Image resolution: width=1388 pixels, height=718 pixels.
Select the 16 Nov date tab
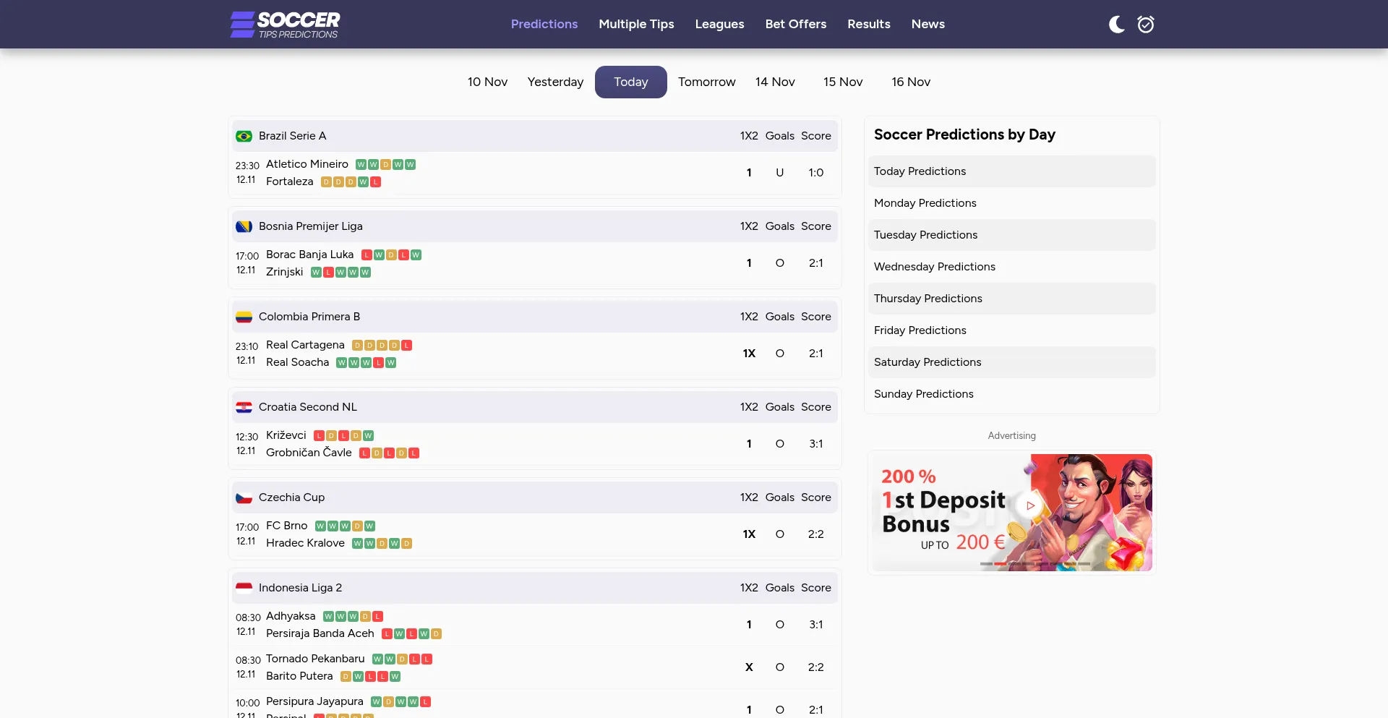click(910, 82)
